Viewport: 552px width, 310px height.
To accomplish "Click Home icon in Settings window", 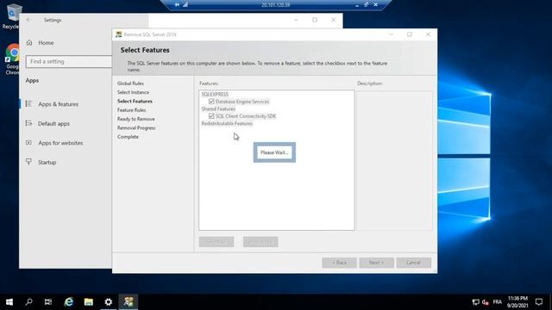I will [x=29, y=43].
